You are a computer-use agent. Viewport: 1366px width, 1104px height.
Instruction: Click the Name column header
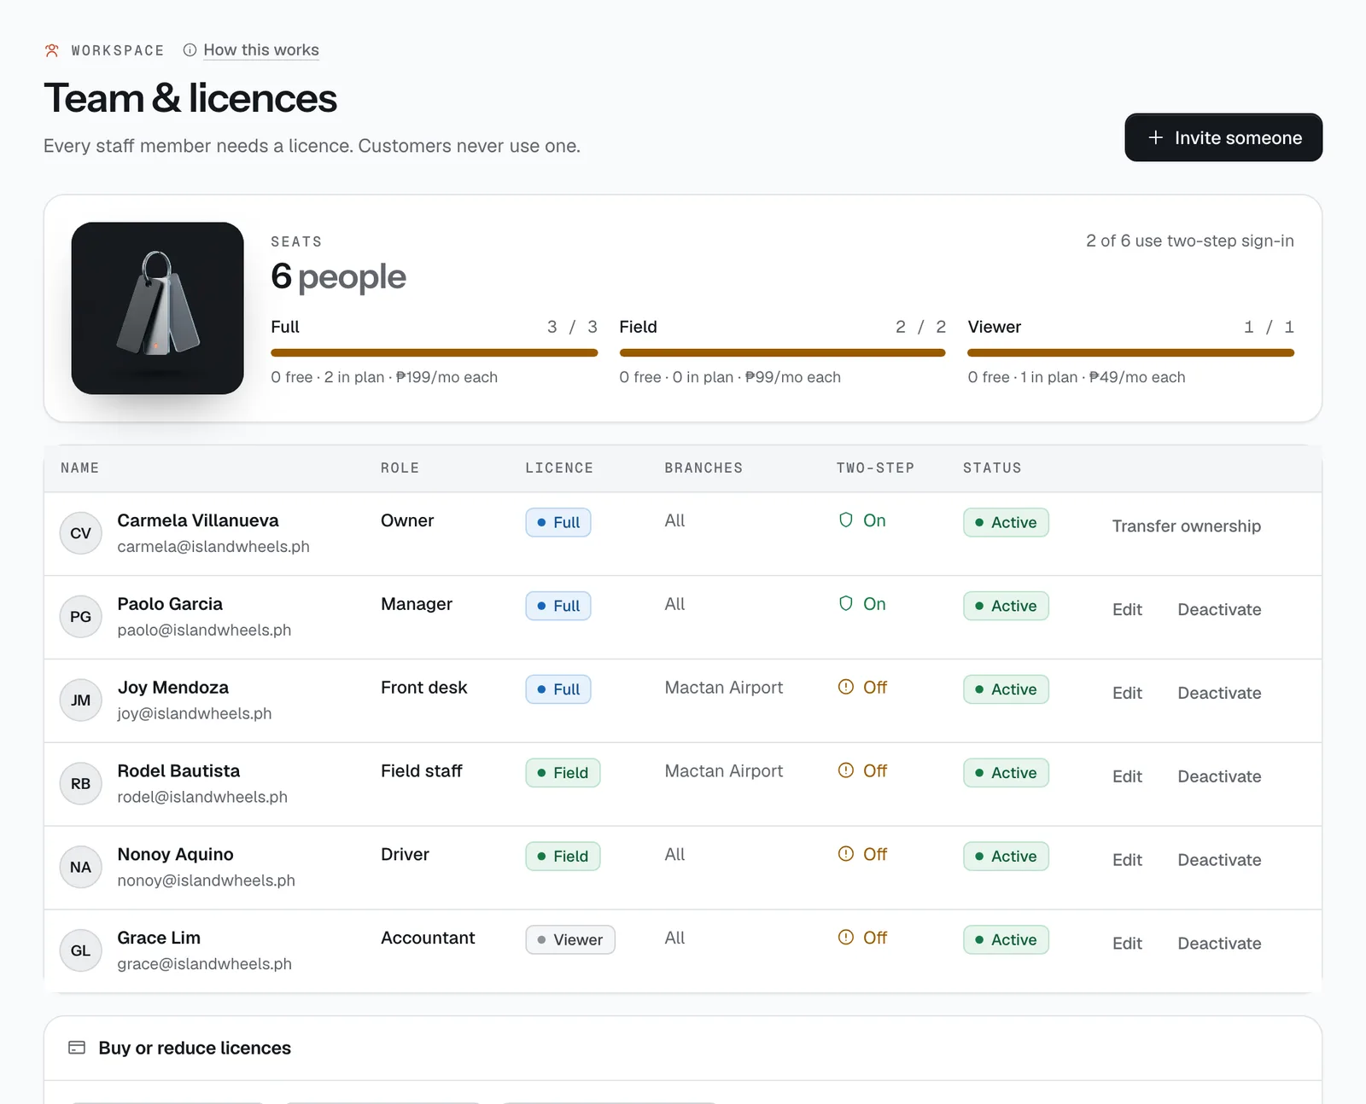80,468
